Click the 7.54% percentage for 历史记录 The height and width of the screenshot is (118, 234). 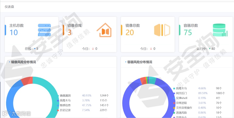86,110
